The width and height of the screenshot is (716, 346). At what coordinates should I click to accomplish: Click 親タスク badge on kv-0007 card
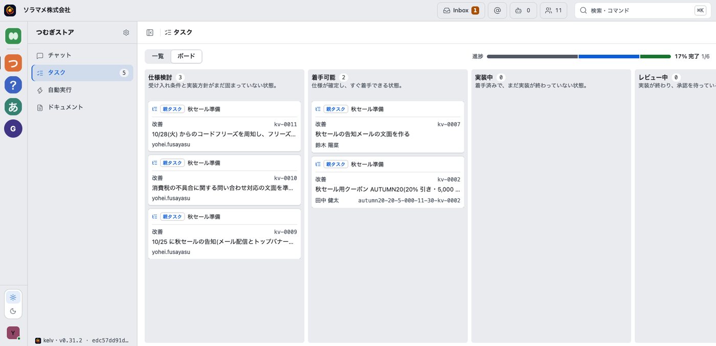click(336, 109)
